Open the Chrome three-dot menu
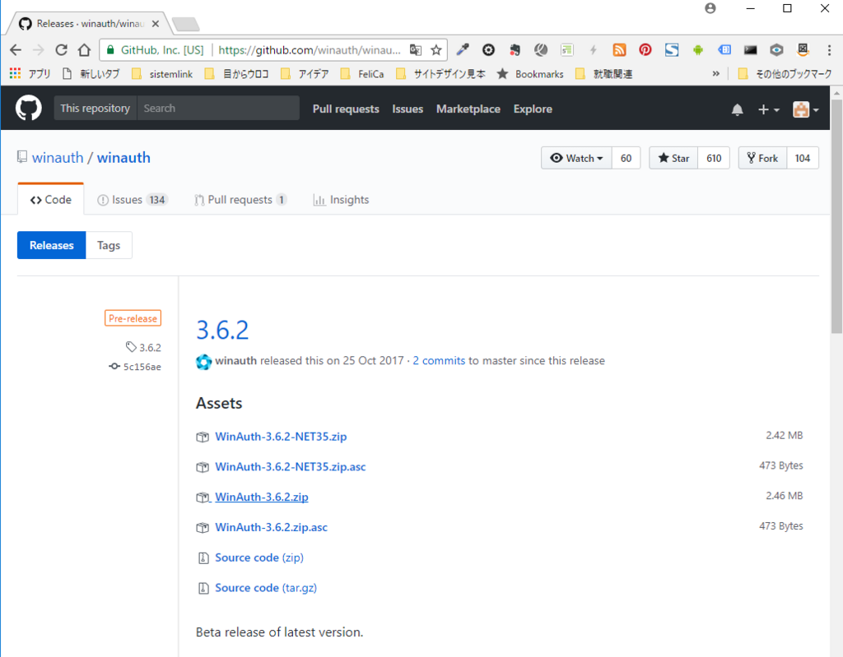 coord(830,50)
